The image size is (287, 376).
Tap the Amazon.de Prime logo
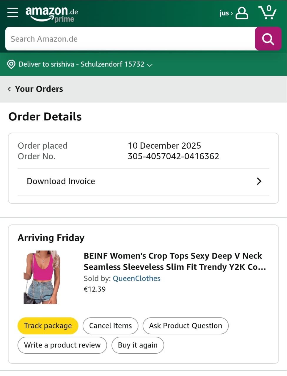pos(52,14)
